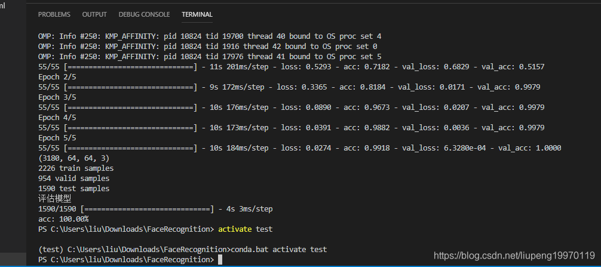Click the 'thread 40 bound to OS proc set 4' line
The height and width of the screenshot is (267, 601).
209,36
